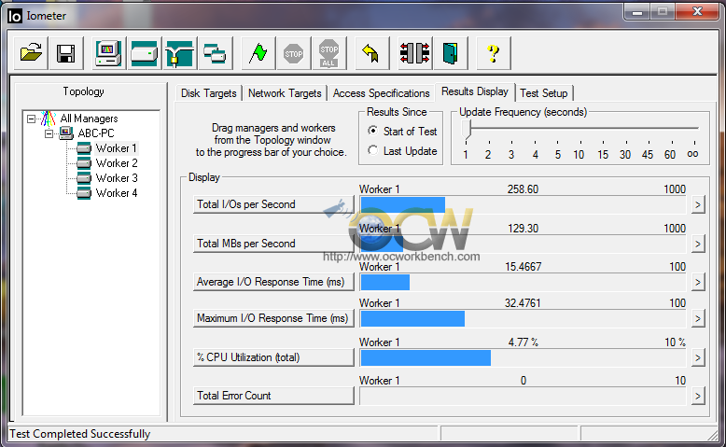This screenshot has width=726, height=447.
Task: Start a new disk worker icon
Action: tap(144, 53)
